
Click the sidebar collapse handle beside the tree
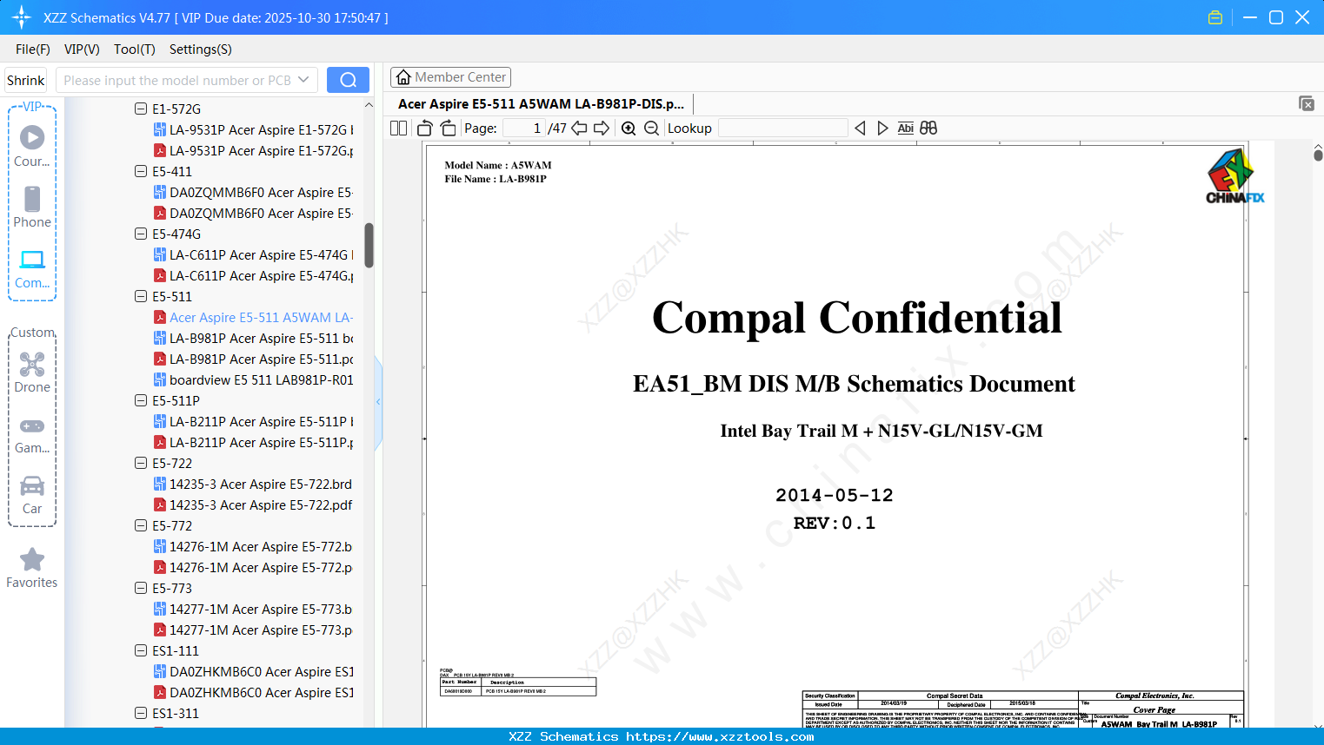(378, 401)
